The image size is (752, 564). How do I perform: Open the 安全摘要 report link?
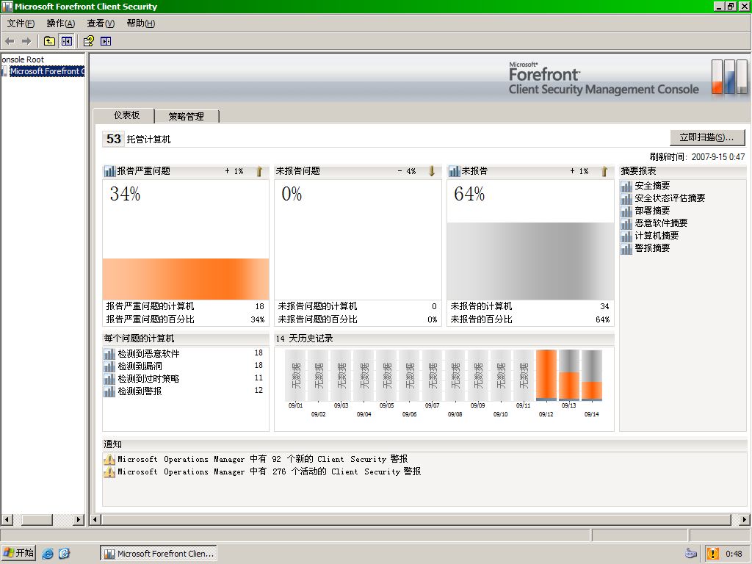tap(652, 186)
